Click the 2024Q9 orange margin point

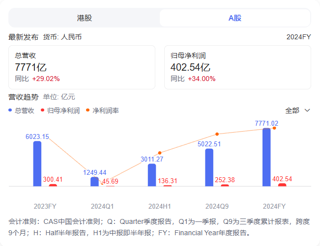click(x=217, y=134)
